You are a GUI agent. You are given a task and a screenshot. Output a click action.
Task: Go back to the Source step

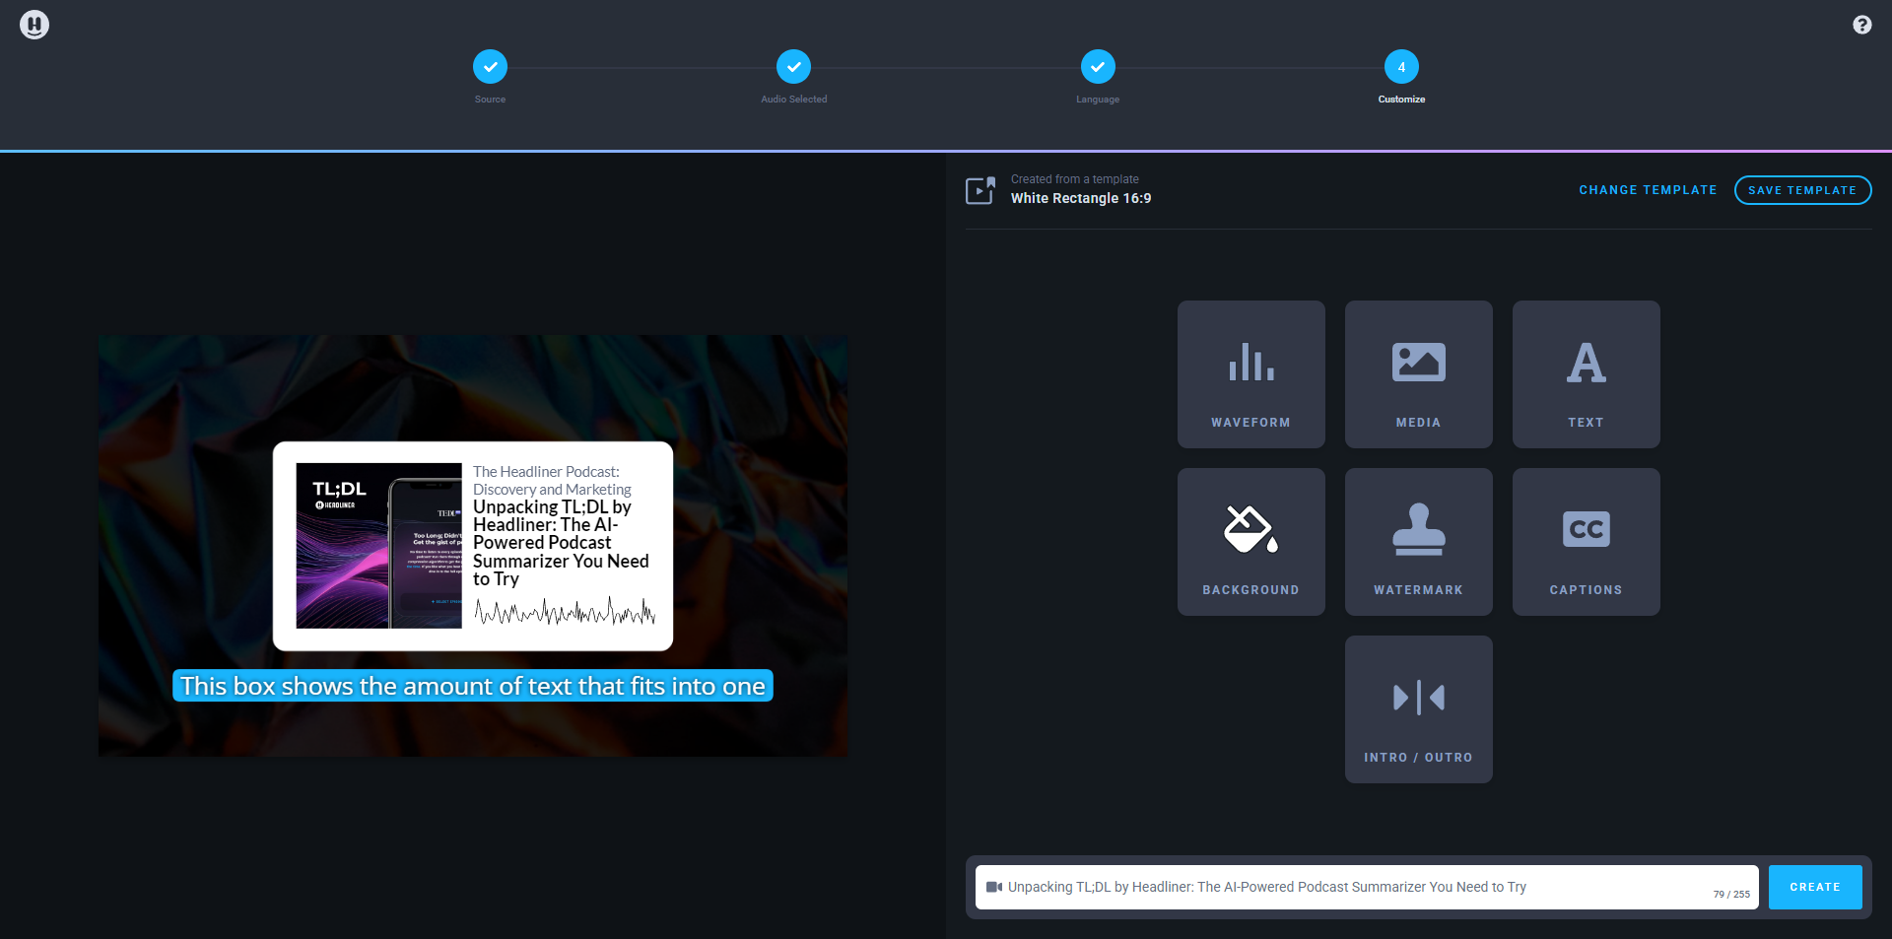(x=490, y=67)
